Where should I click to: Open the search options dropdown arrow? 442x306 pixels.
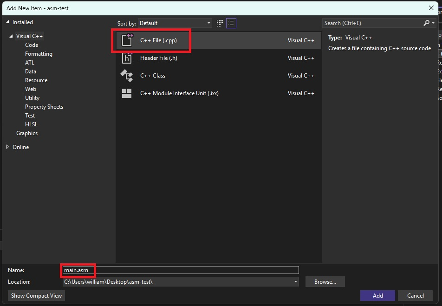pyautogui.click(x=433, y=23)
